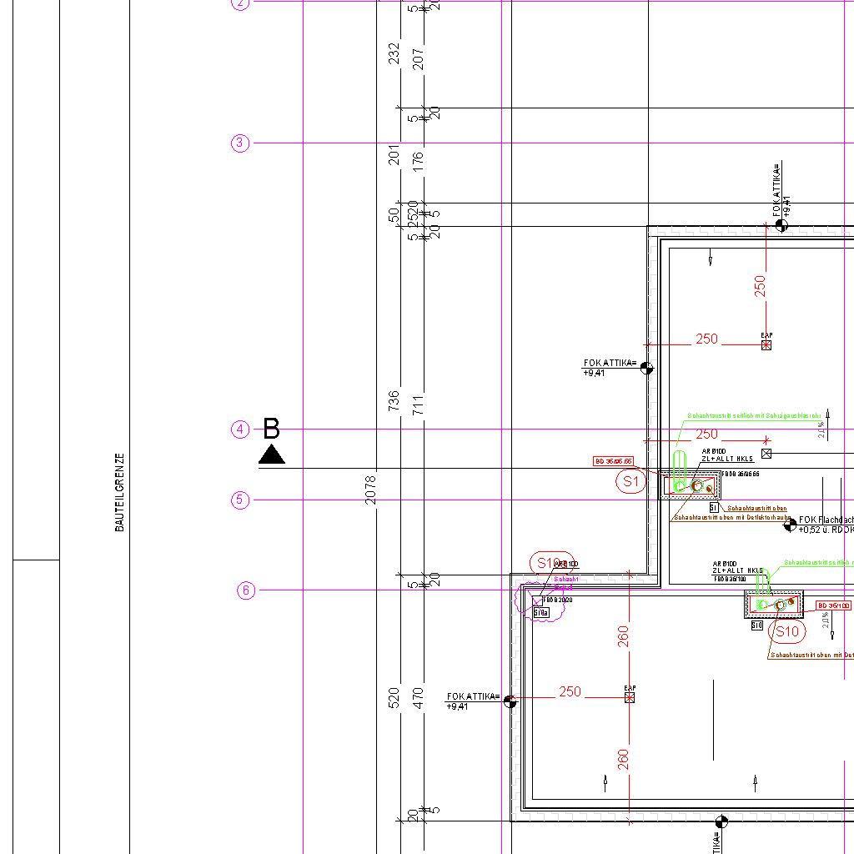The width and height of the screenshot is (854, 854).
Task: Click the 736 dimension value
Action: pyautogui.click(x=394, y=401)
